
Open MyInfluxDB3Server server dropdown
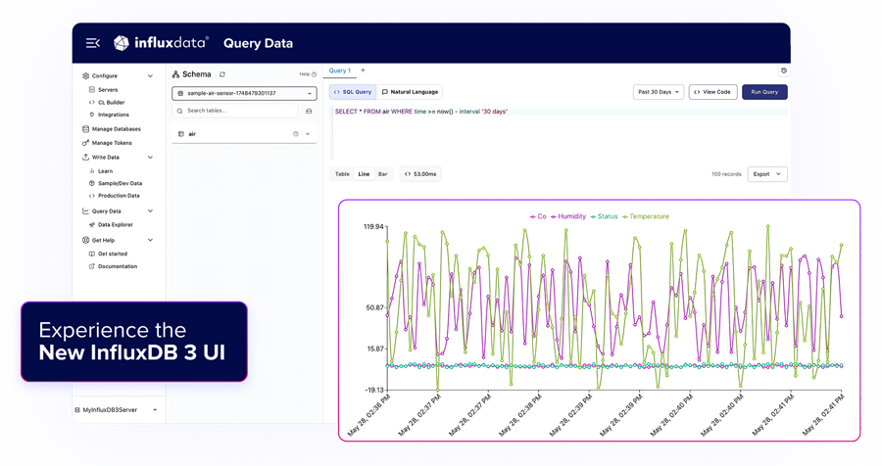[x=116, y=410]
